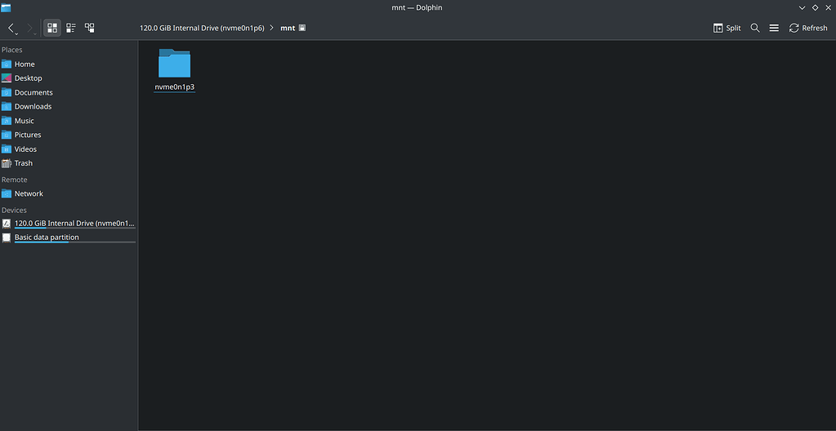This screenshot has width=836, height=431.
Task: Click the mnt breadcrumb segment
Action: 288,29
